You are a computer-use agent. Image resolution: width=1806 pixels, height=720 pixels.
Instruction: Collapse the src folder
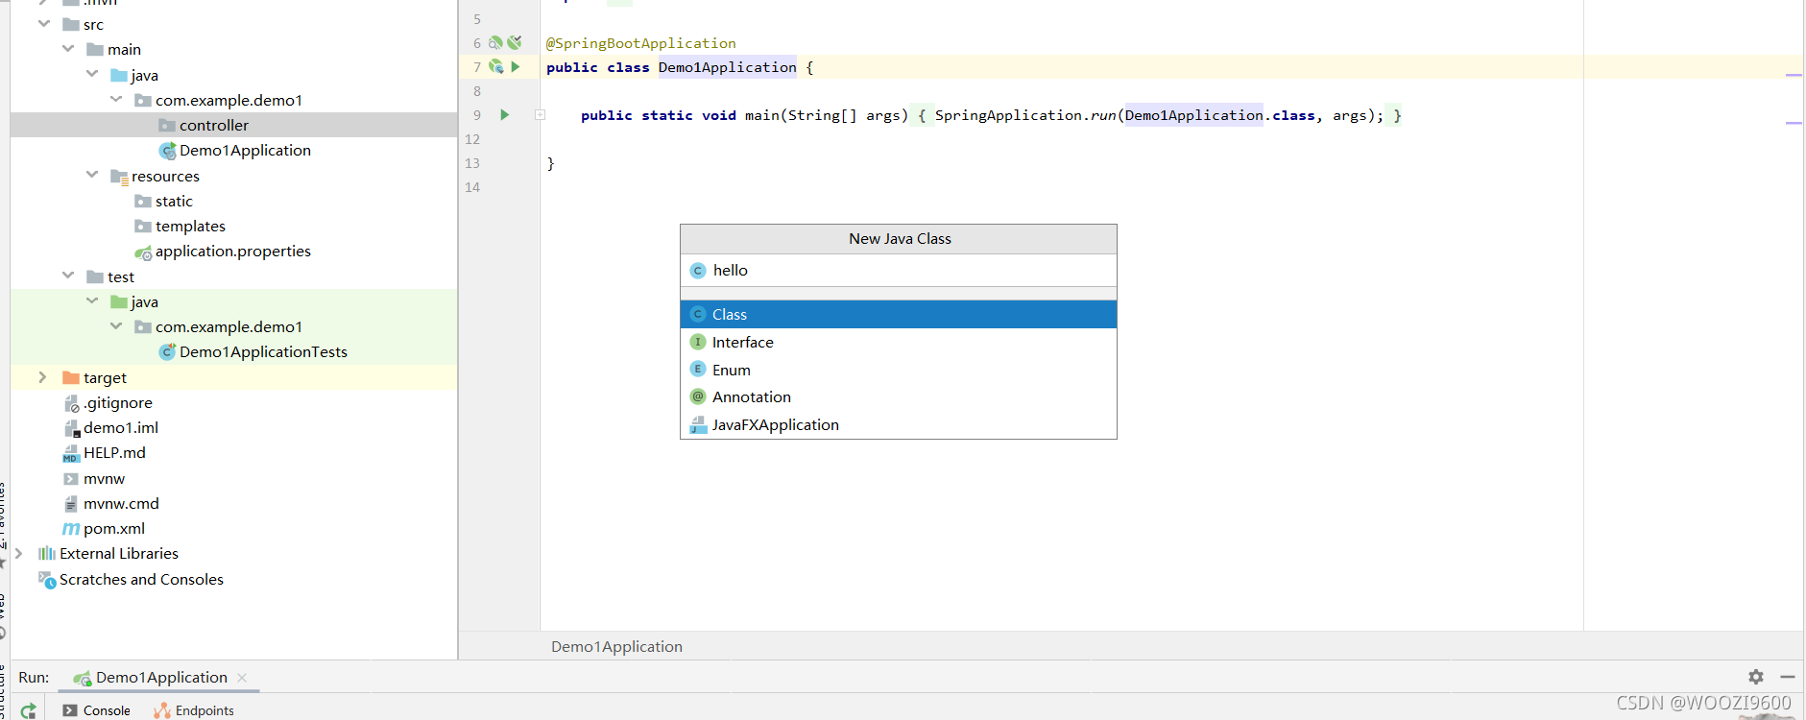click(44, 23)
